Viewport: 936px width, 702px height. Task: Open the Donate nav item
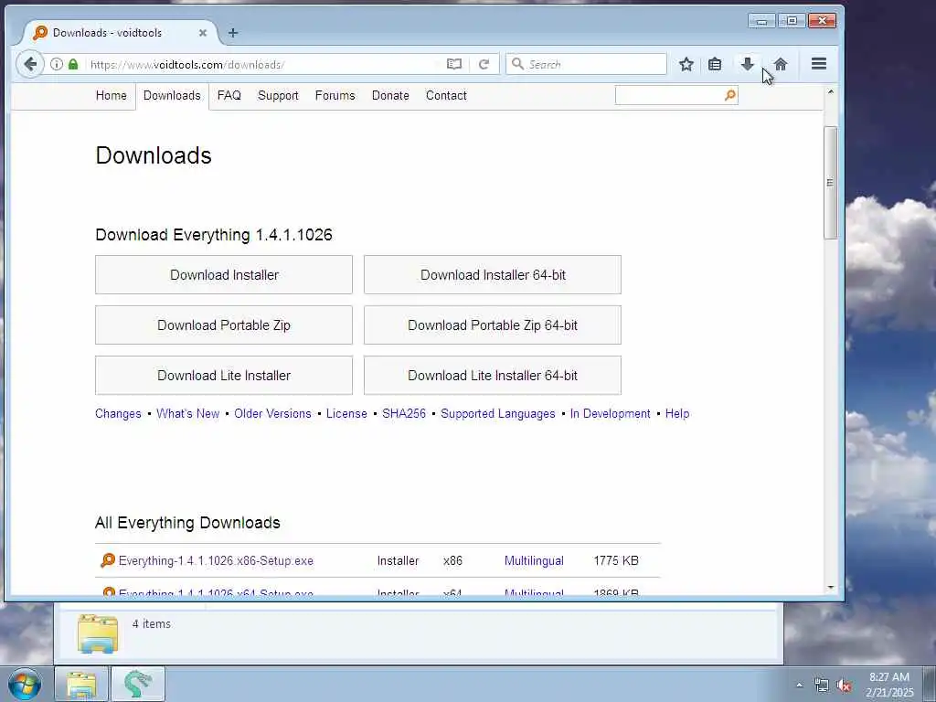tap(390, 95)
